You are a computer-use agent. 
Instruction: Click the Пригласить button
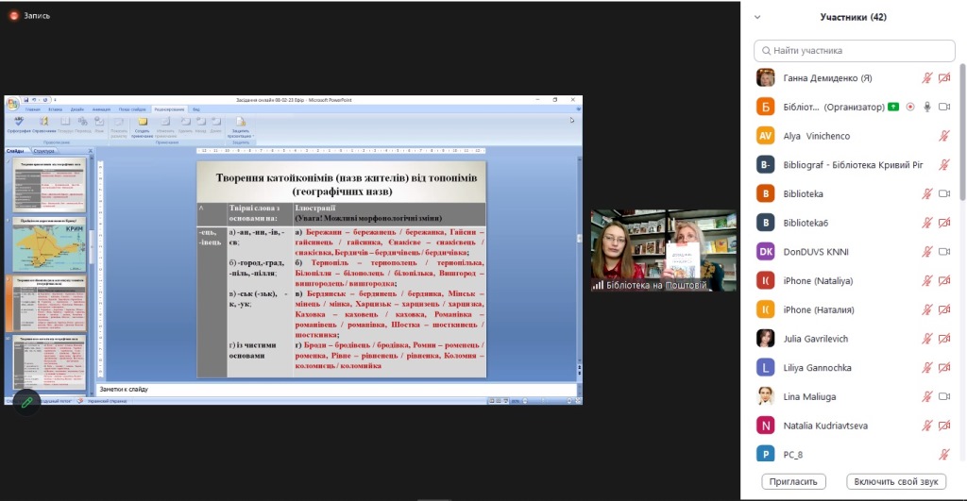[x=793, y=482]
